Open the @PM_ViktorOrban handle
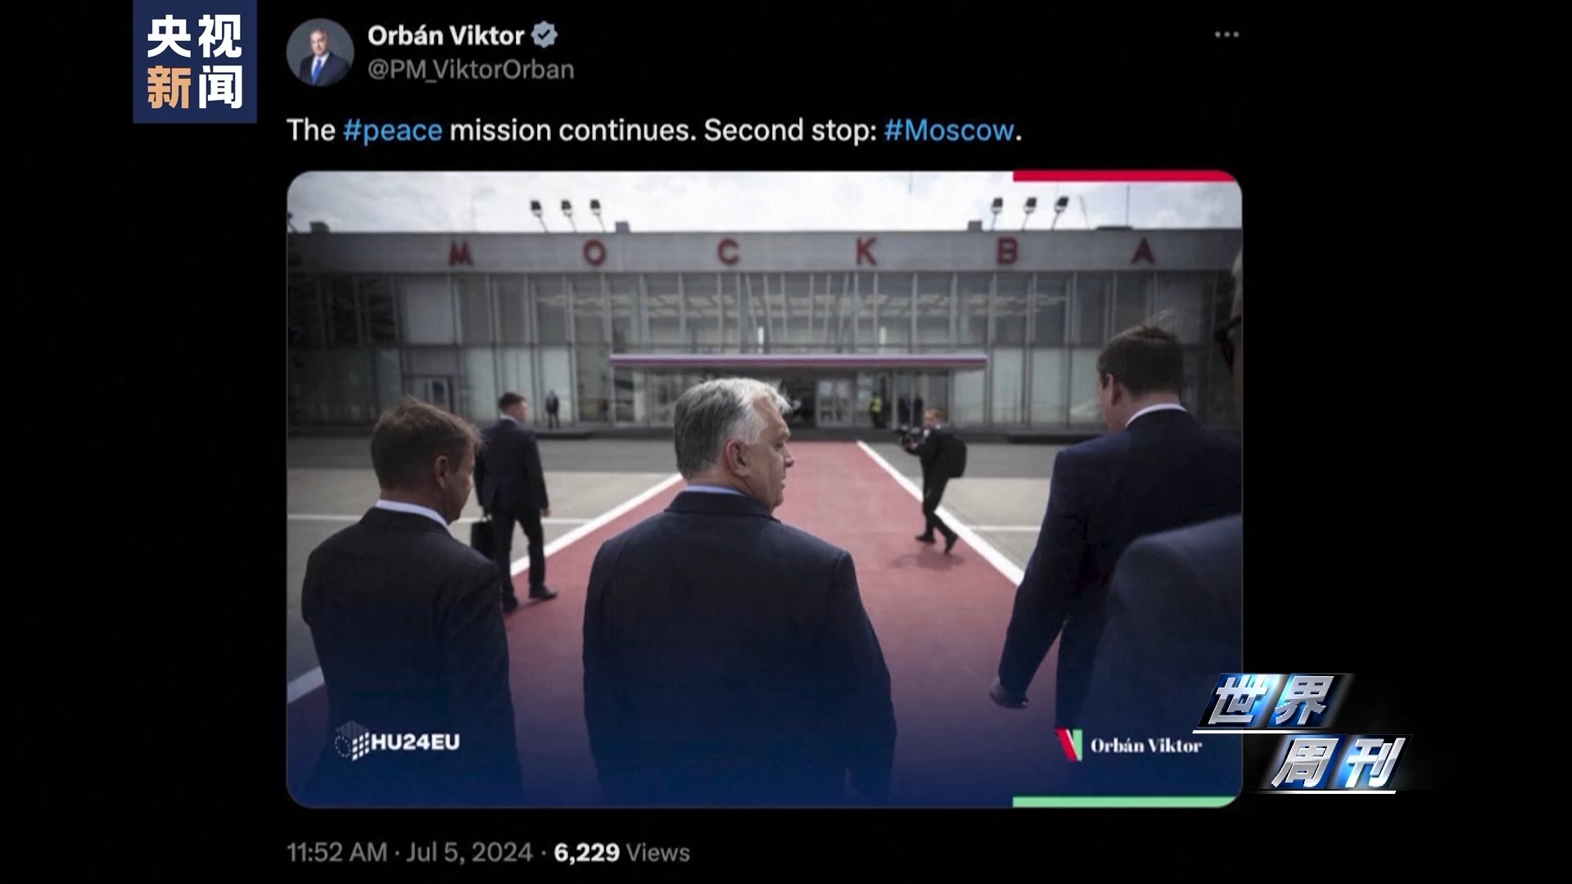 coord(471,70)
